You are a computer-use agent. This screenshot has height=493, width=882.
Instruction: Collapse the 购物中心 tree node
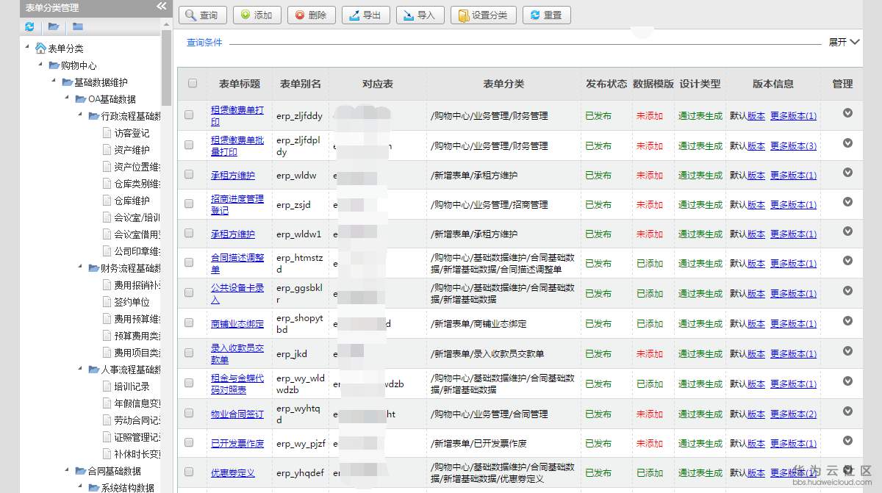click(40, 65)
